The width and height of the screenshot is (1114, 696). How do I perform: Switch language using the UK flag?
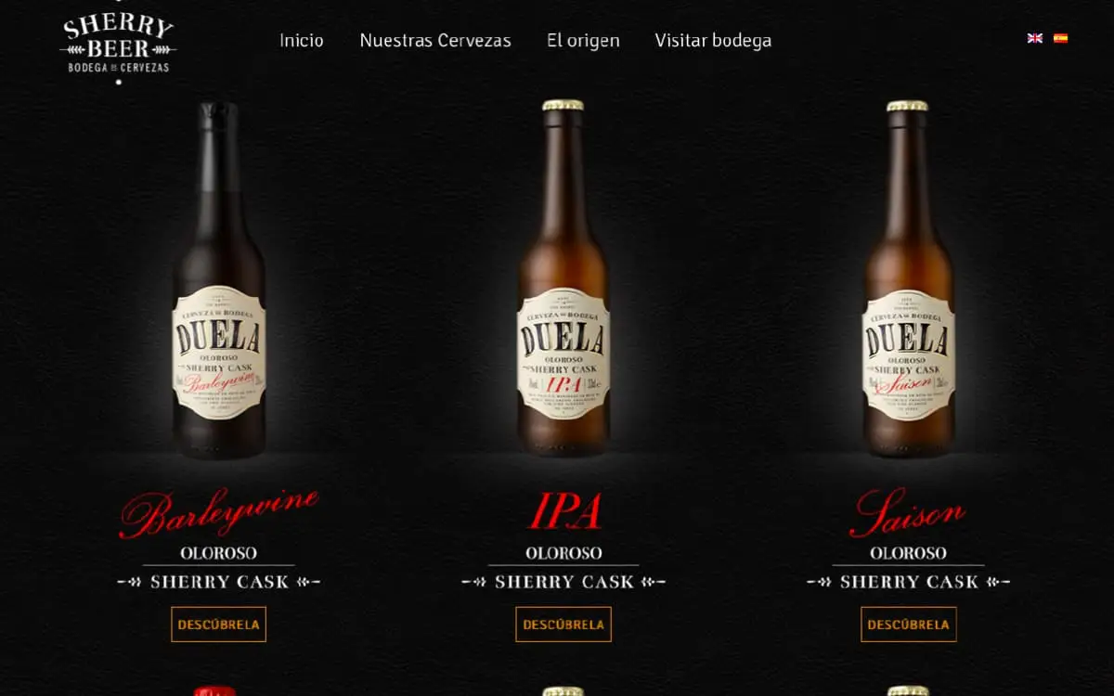click(1034, 38)
